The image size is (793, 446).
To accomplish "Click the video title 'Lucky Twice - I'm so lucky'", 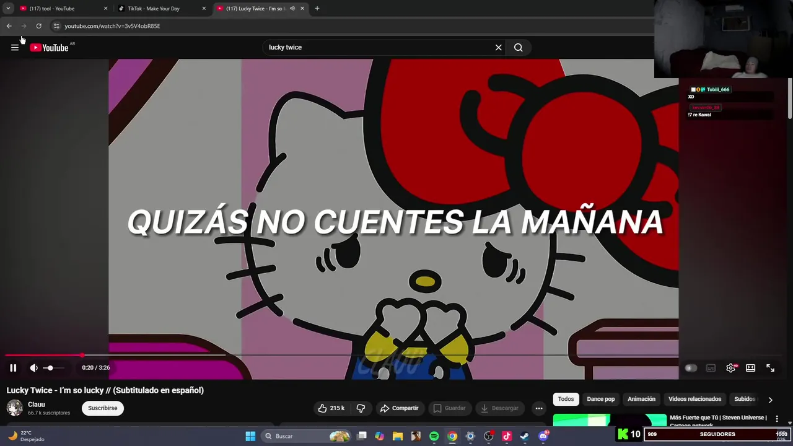I will click(105, 390).
